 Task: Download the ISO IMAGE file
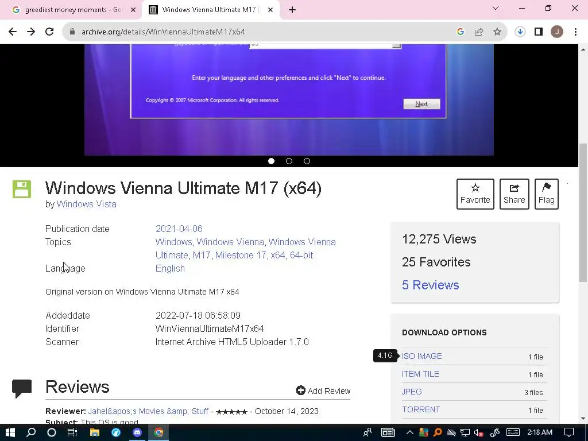[422, 356]
